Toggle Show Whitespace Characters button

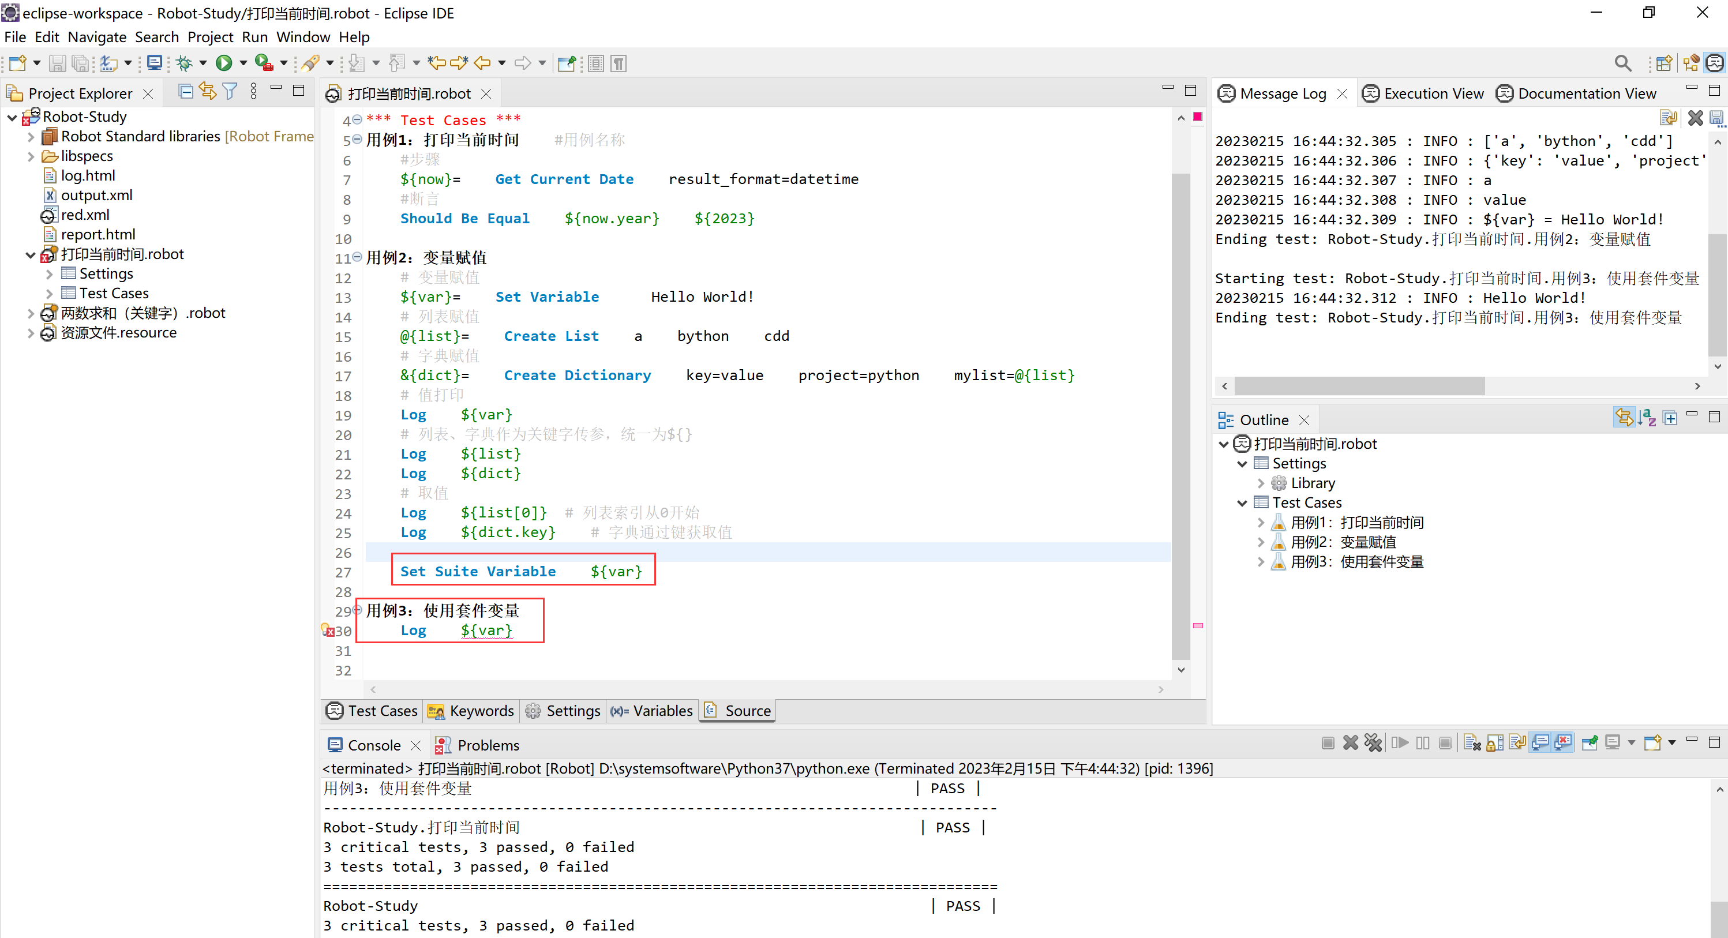point(619,63)
